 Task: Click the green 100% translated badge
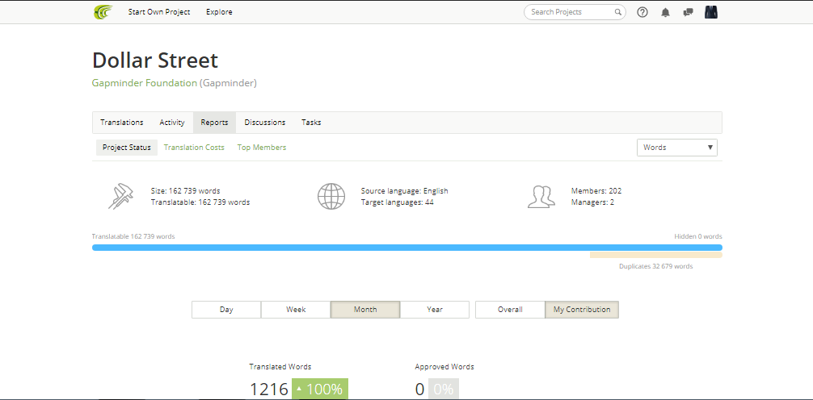click(x=320, y=390)
